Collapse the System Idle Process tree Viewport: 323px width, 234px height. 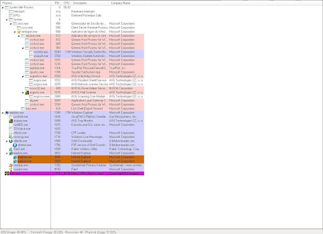(x=3, y=8)
